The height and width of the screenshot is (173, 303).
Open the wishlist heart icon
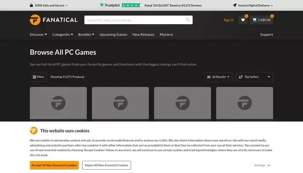pos(243,20)
